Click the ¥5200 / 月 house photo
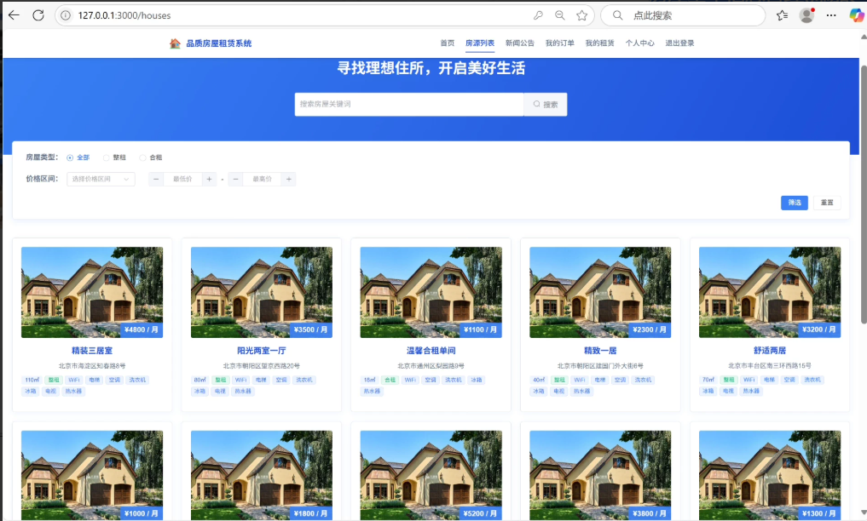Screen dimensions: 867x521 [431, 475]
